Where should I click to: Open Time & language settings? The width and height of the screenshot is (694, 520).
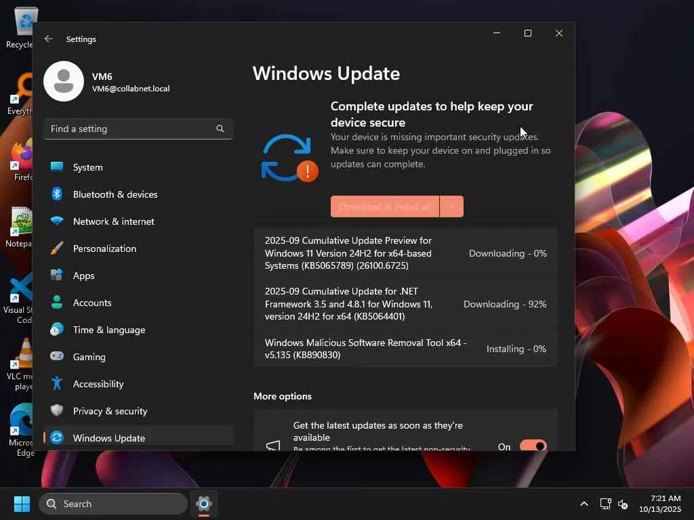click(x=138, y=330)
